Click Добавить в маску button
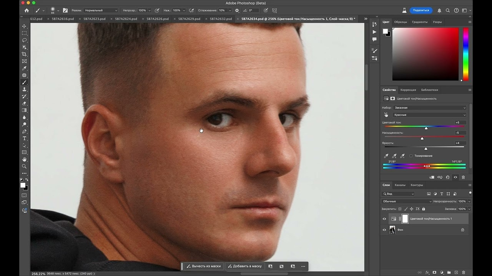 [x=244, y=266]
